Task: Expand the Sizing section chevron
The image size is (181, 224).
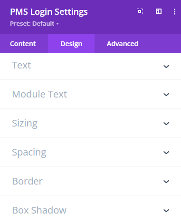Action: tap(166, 124)
